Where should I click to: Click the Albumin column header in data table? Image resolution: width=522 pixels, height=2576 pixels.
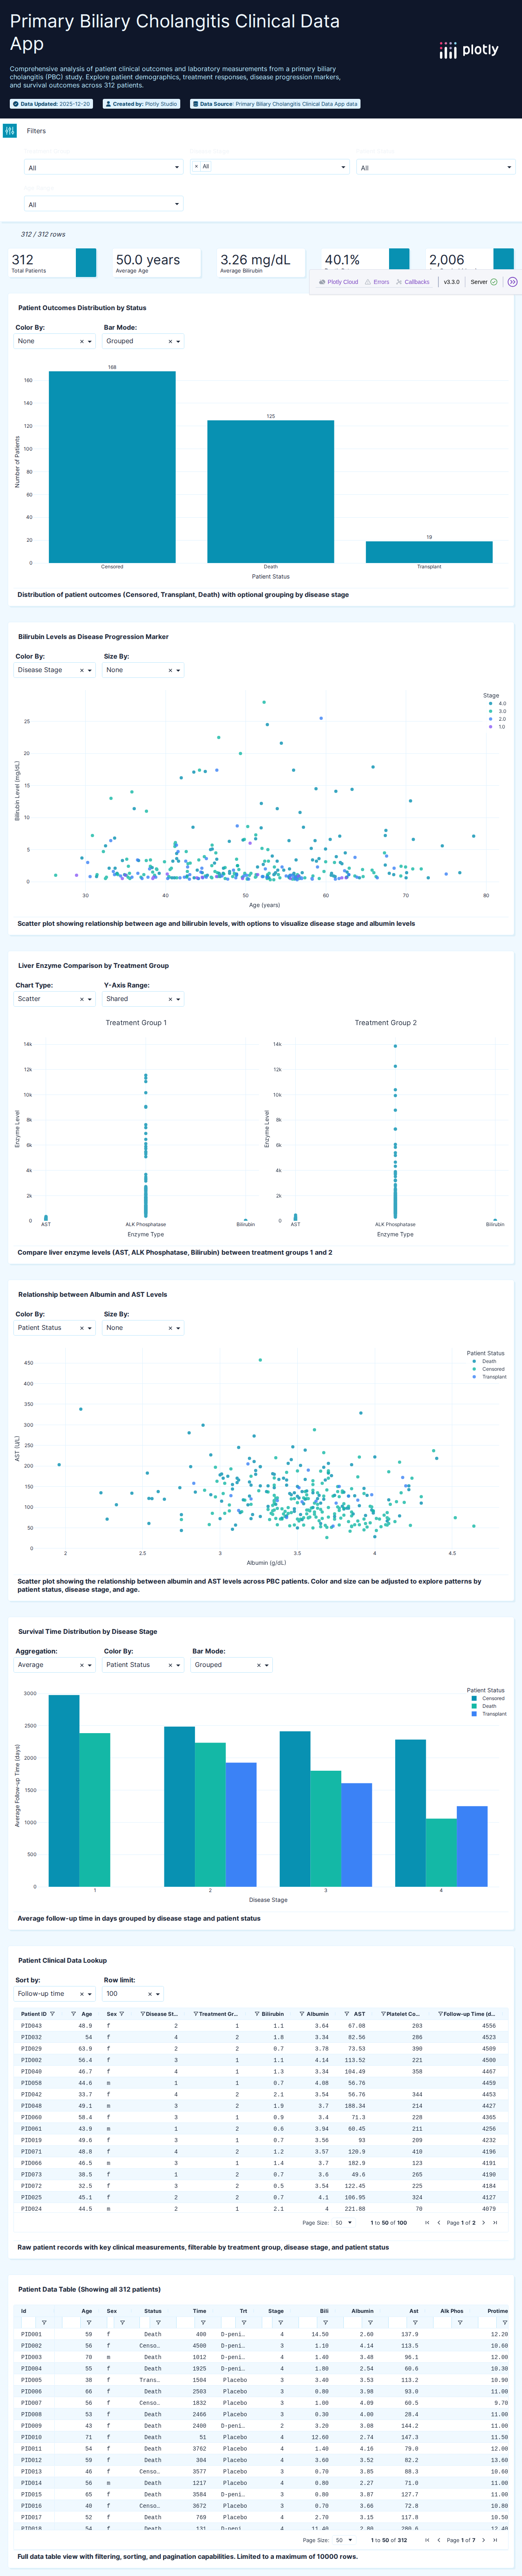pyautogui.click(x=362, y=2311)
